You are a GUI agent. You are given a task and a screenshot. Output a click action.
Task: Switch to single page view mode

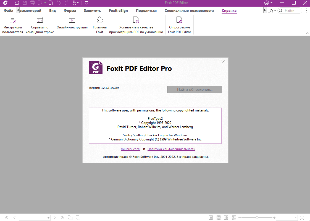tap(211, 218)
